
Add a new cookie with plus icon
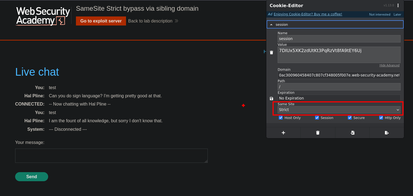(283, 133)
